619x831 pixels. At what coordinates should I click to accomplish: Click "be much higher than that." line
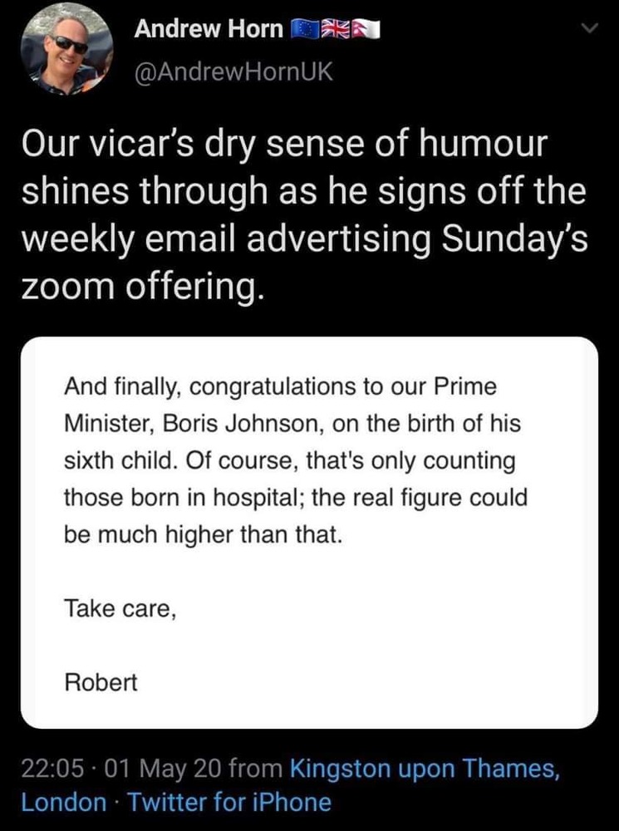[202, 534]
